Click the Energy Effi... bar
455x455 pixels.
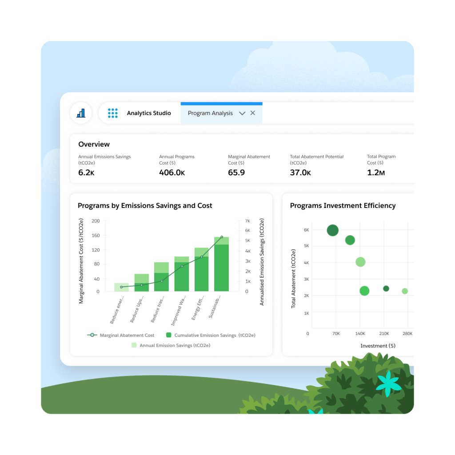pos(201,270)
